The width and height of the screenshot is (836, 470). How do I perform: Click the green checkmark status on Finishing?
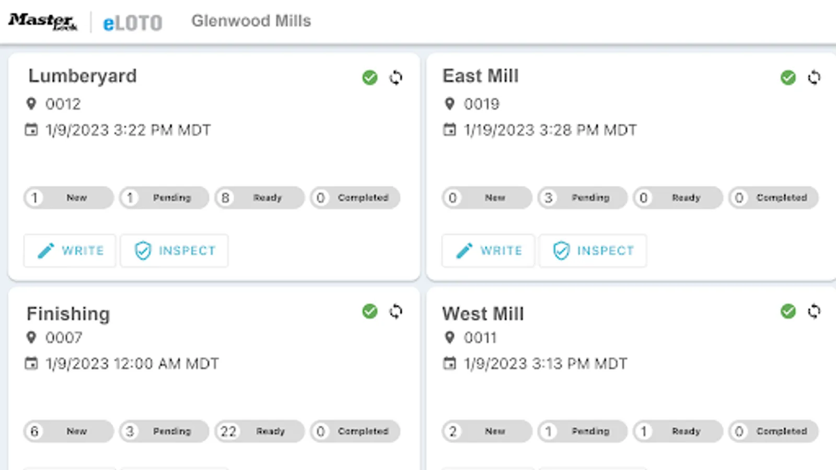pos(369,312)
